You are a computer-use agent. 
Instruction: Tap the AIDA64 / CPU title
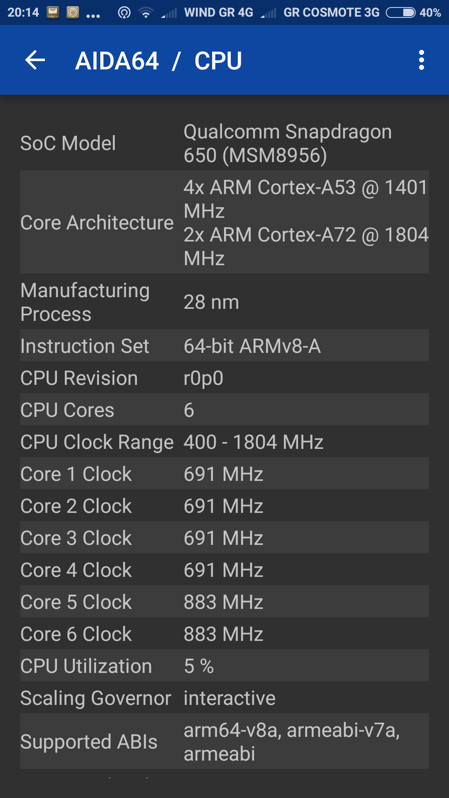tap(158, 61)
